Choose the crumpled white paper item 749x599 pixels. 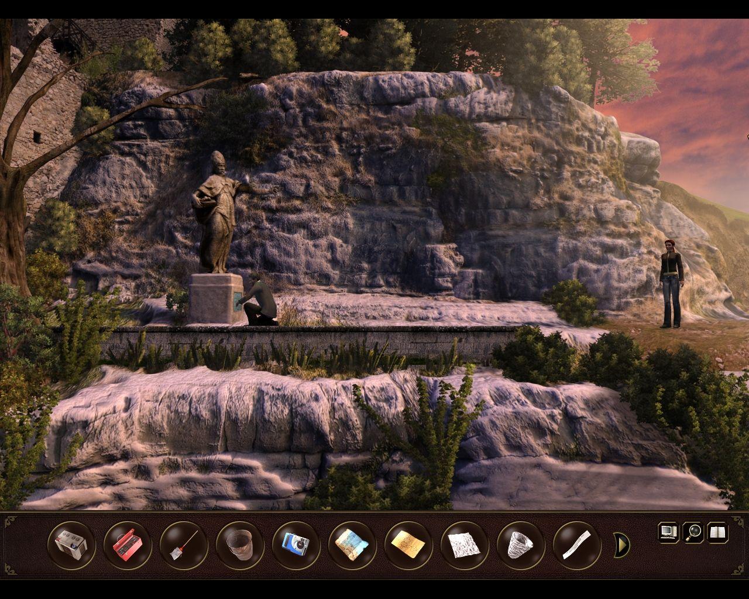(464, 545)
